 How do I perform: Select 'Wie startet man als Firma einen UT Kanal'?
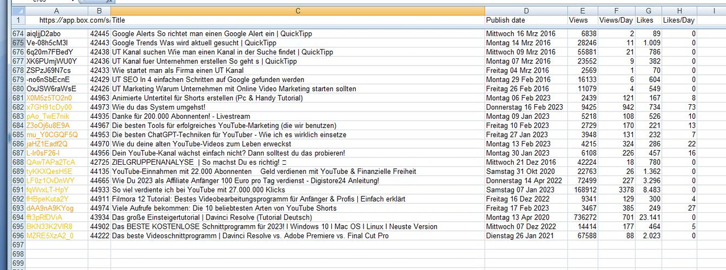[x=178, y=70]
